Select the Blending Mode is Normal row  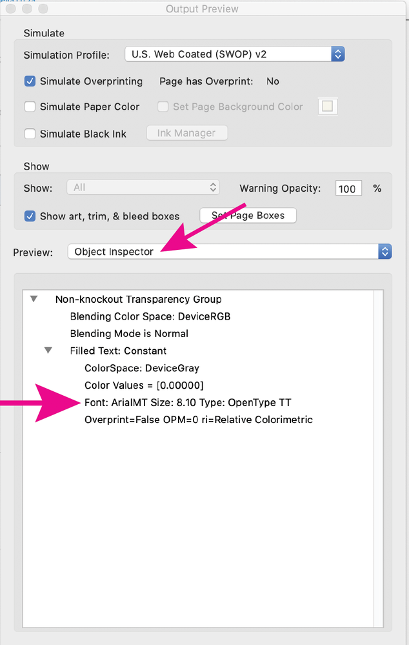click(x=129, y=334)
